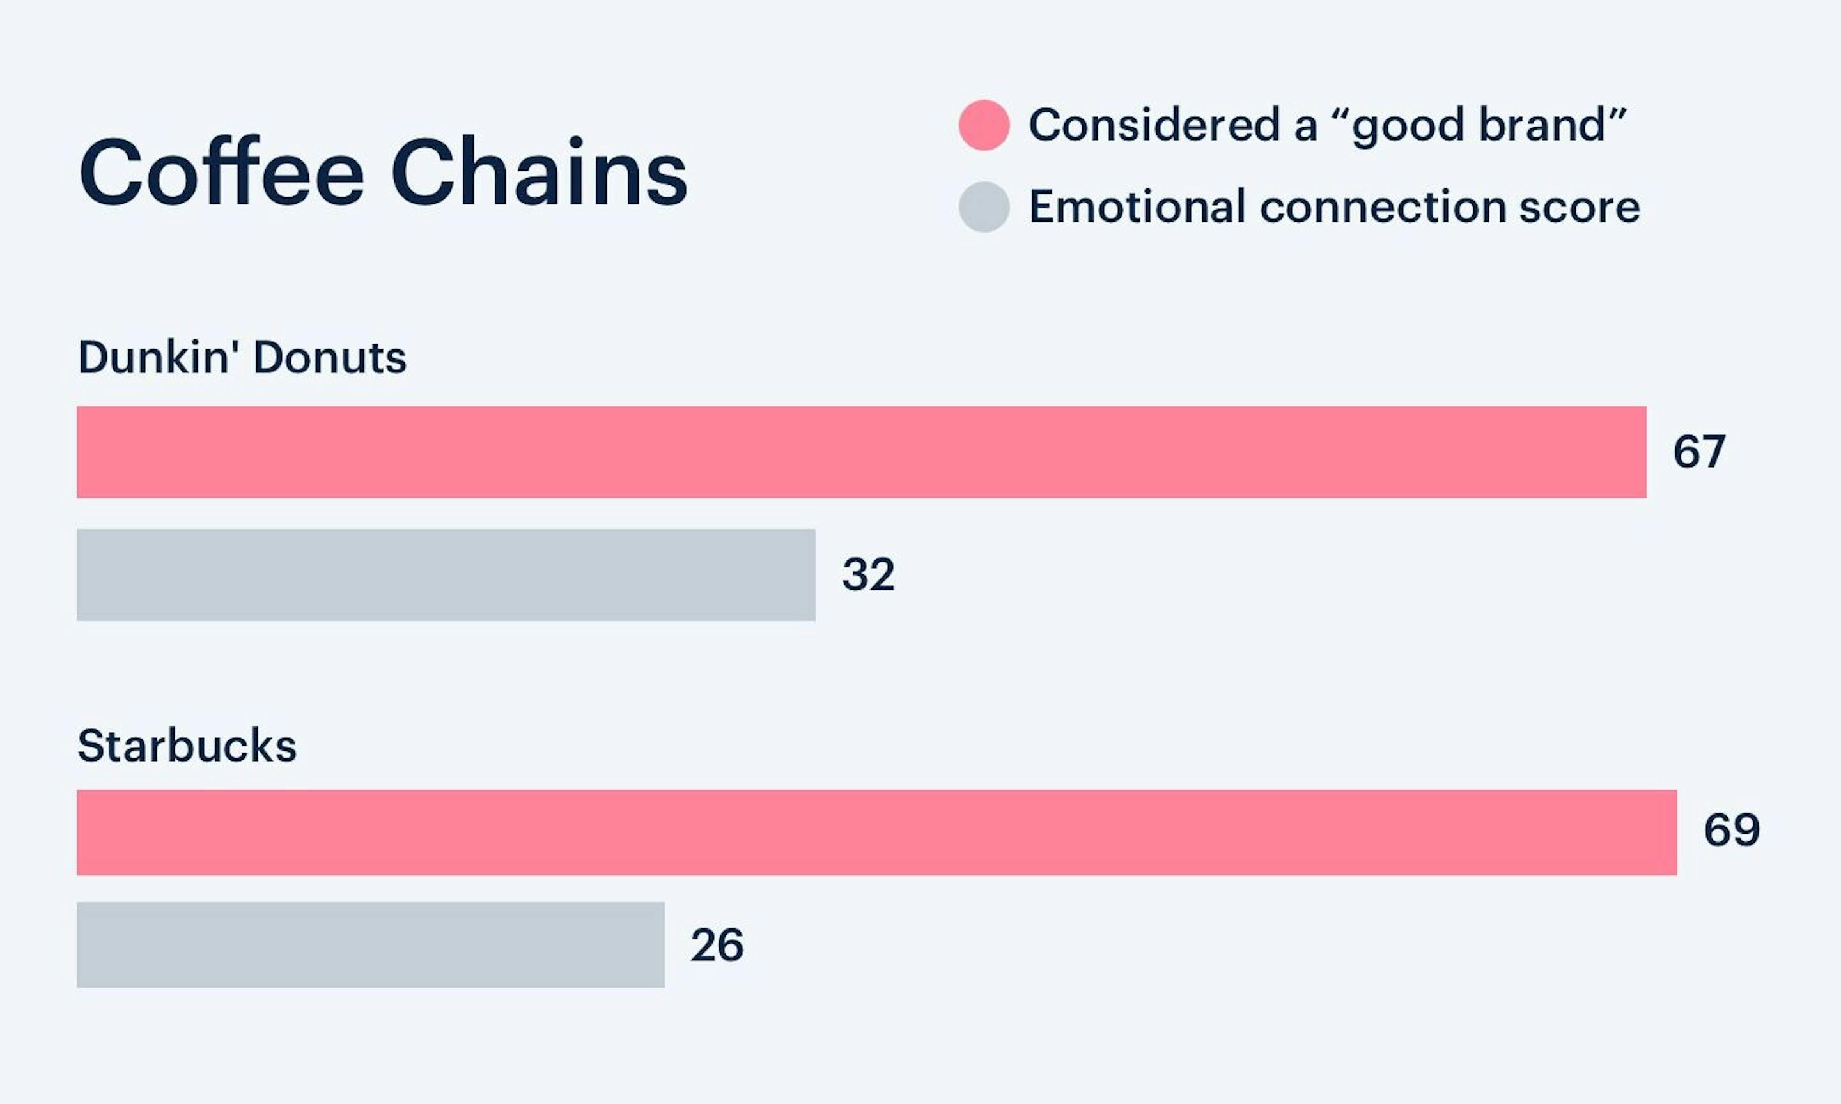Click the word Coffee in the title

[222, 172]
